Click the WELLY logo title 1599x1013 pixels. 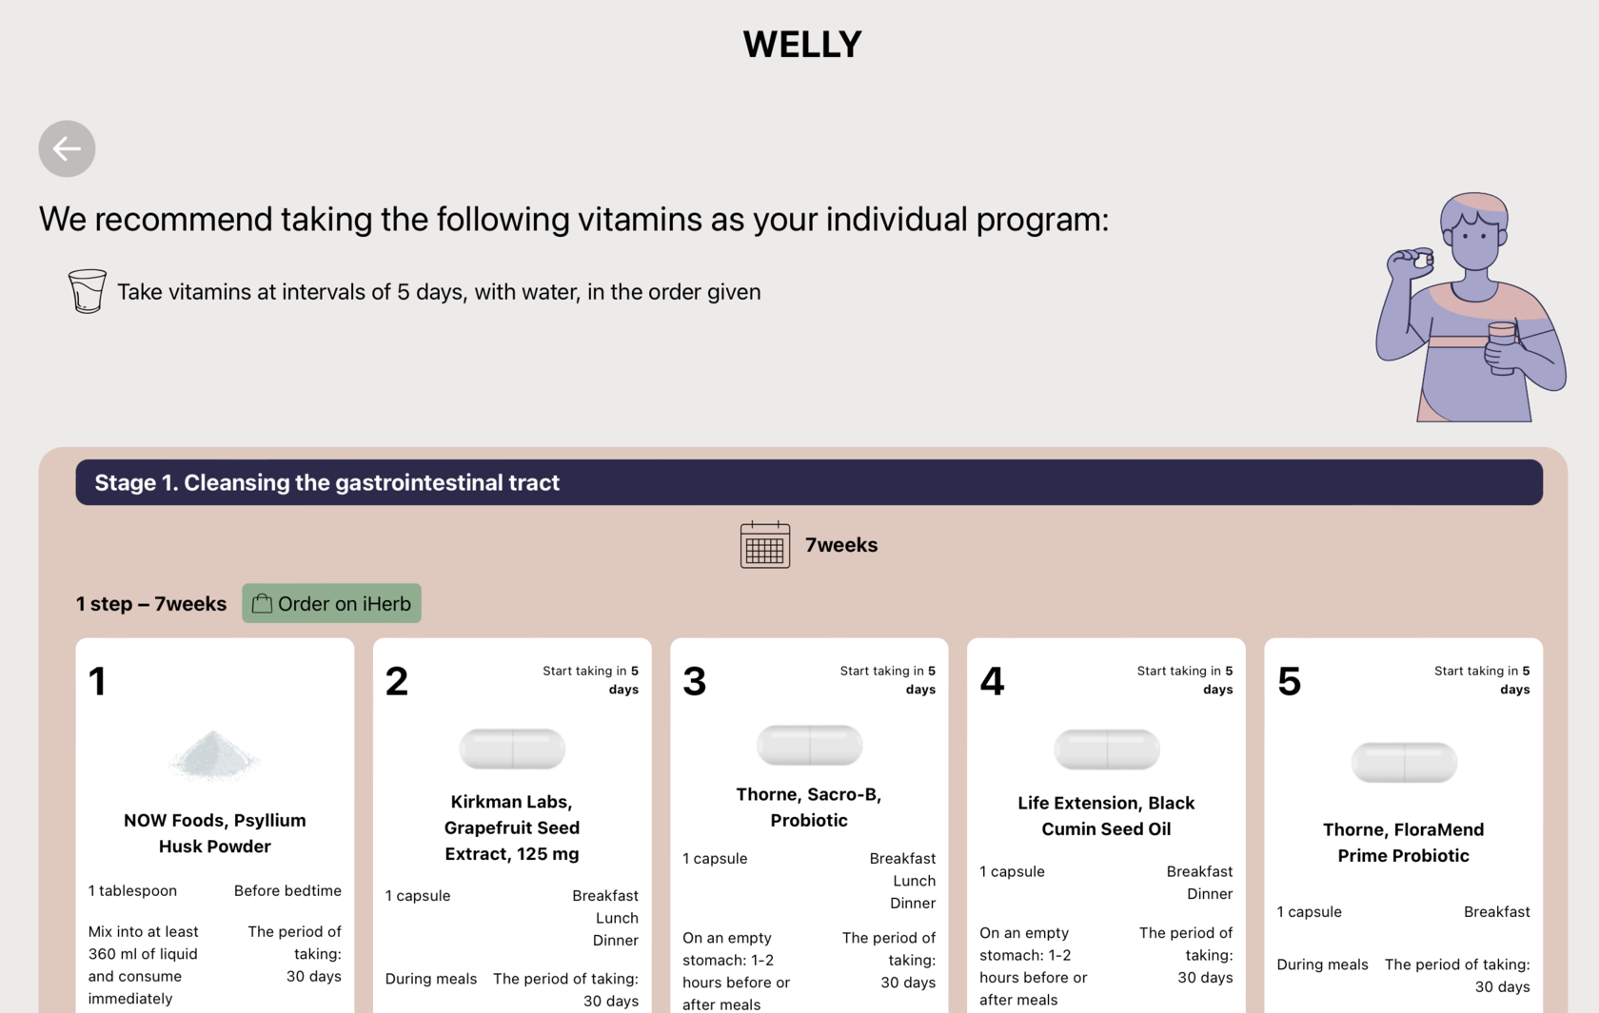click(x=802, y=45)
